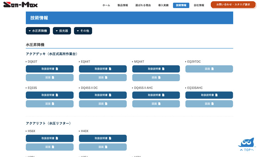This screenshot has width=259, height=157.
Task: Open EQ29TDC 図面 document
Action: coord(209,69)
